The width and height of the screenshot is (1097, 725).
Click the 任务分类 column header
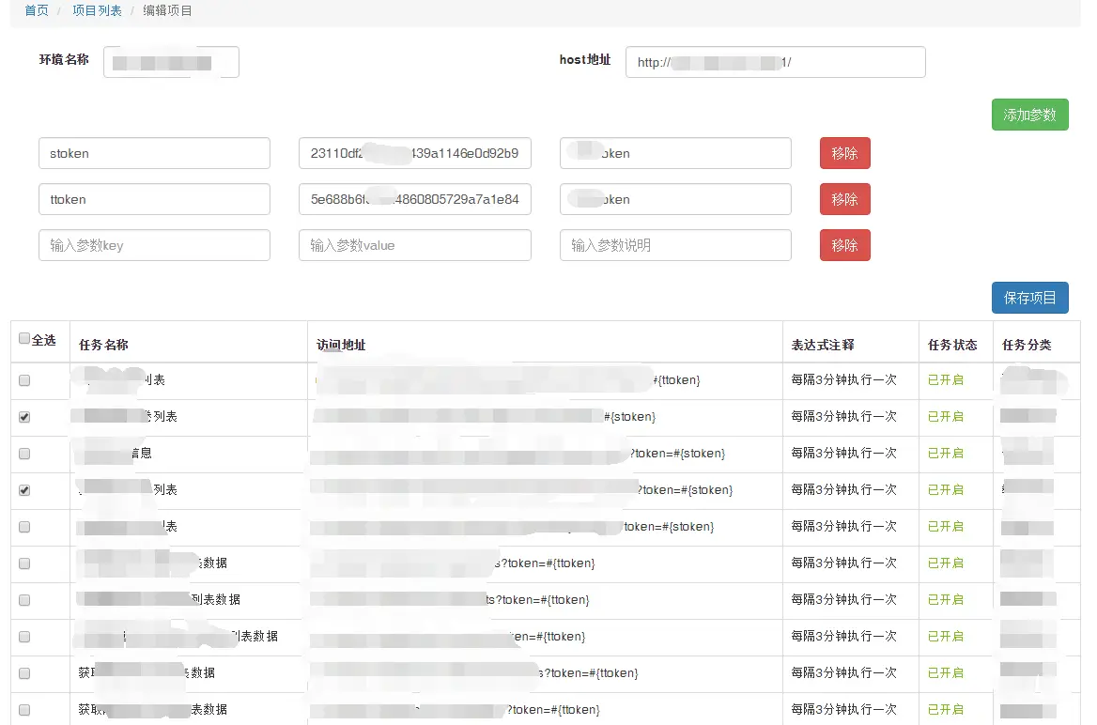[x=1027, y=345]
